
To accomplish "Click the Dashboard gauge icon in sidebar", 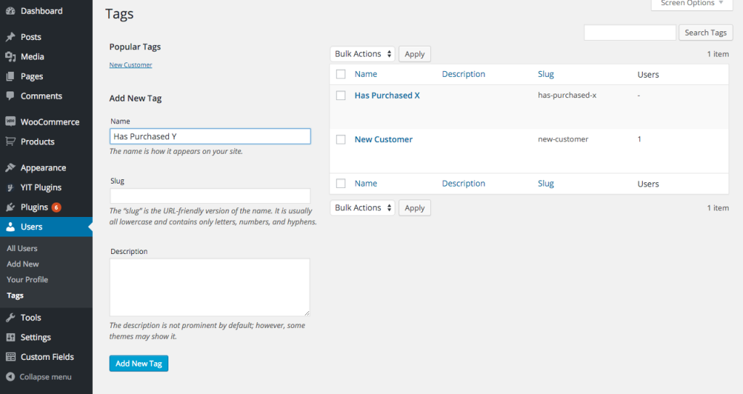I will click(x=10, y=11).
